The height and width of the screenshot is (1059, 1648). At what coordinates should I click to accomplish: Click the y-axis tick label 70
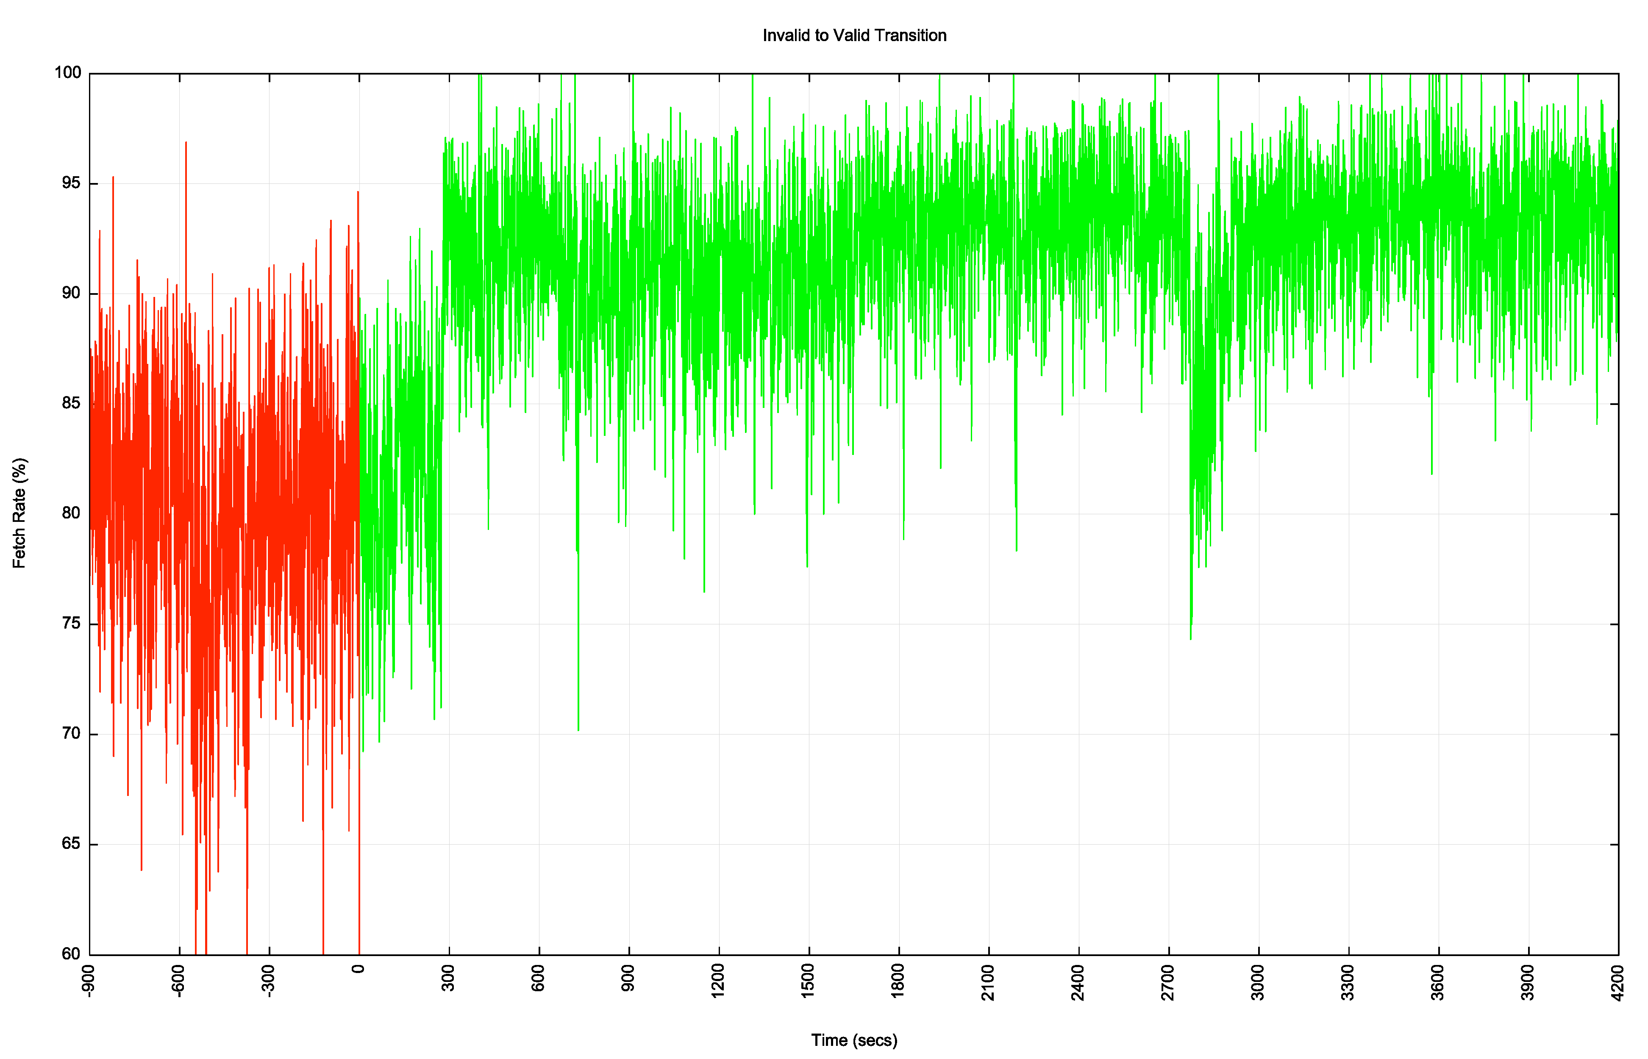pos(71,733)
